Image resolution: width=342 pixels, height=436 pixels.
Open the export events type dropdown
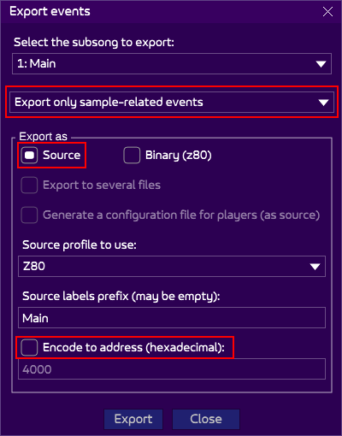(172, 102)
